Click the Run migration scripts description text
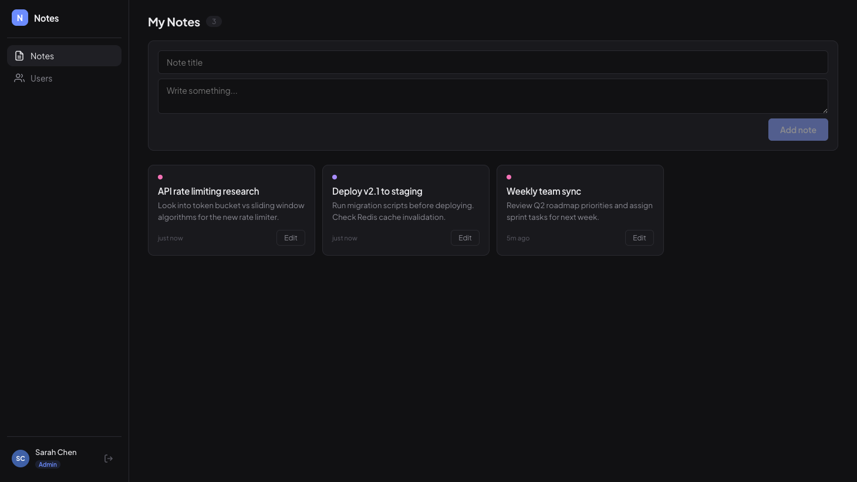Image resolution: width=857 pixels, height=482 pixels. click(x=403, y=211)
